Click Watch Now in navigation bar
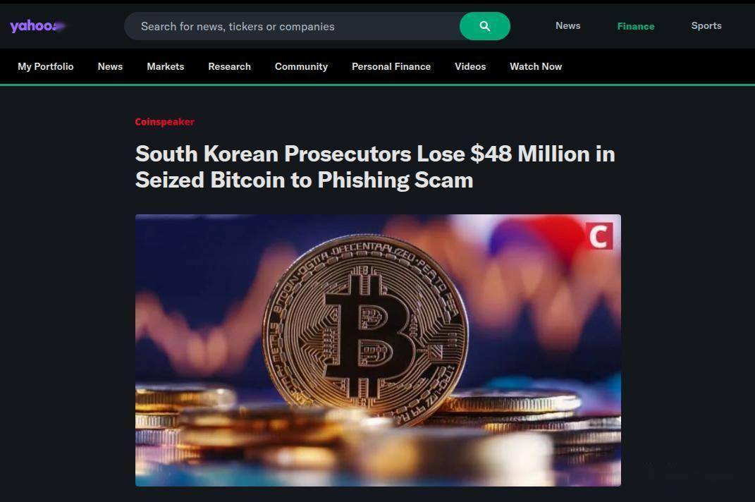The height and width of the screenshot is (502, 755). coord(536,66)
